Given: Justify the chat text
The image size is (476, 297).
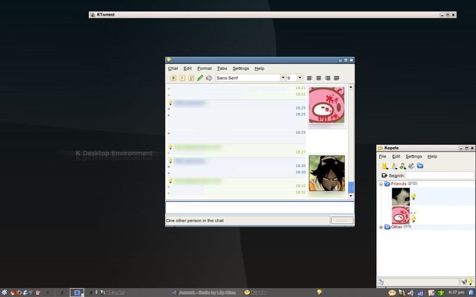Looking at the screenshot, I should click(x=336, y=78).
